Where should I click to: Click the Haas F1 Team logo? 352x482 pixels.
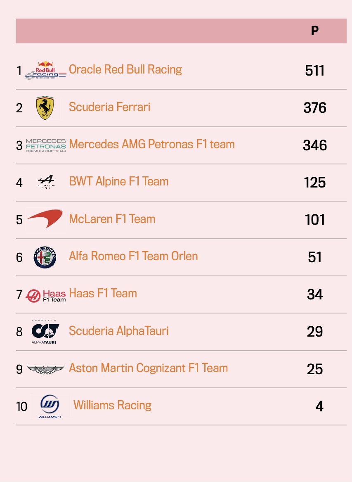[x=46, y=296]
